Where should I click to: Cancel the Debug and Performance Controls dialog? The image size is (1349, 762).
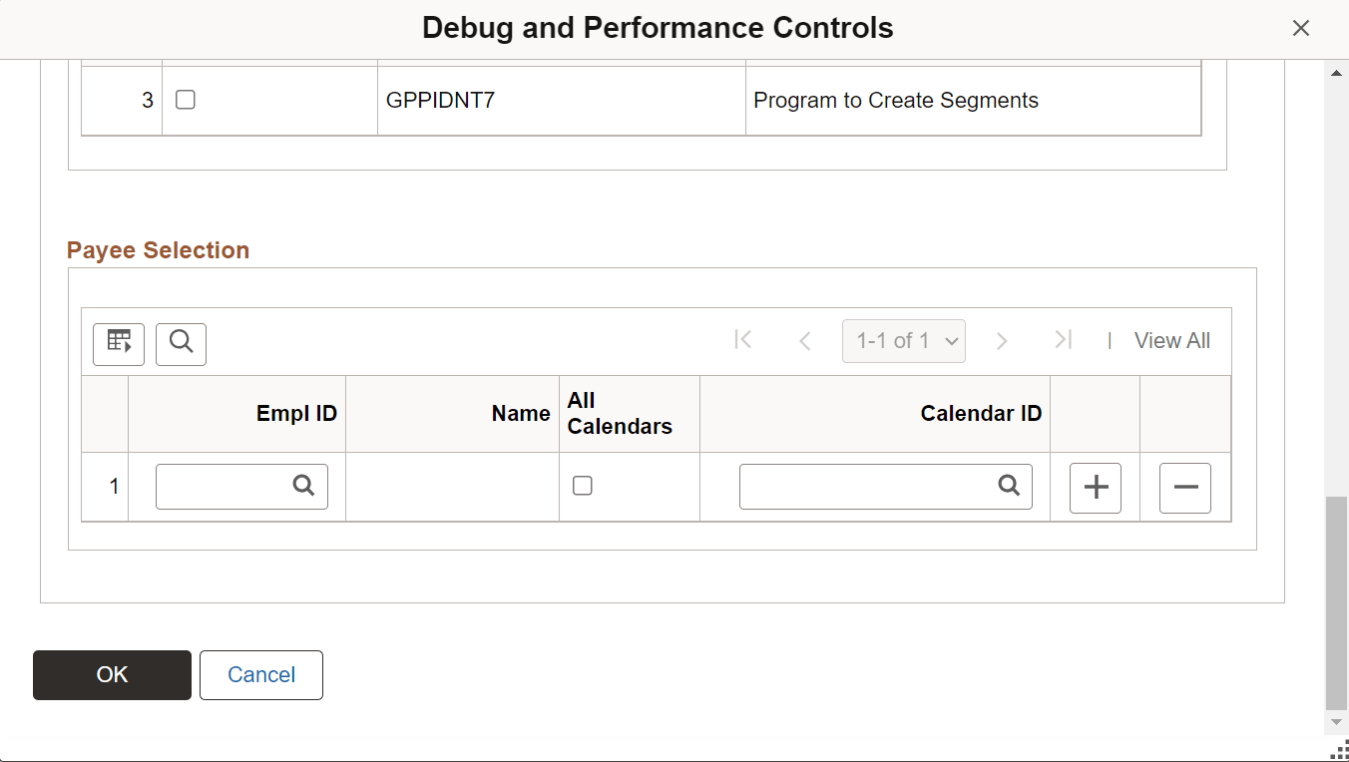[260, 675]
